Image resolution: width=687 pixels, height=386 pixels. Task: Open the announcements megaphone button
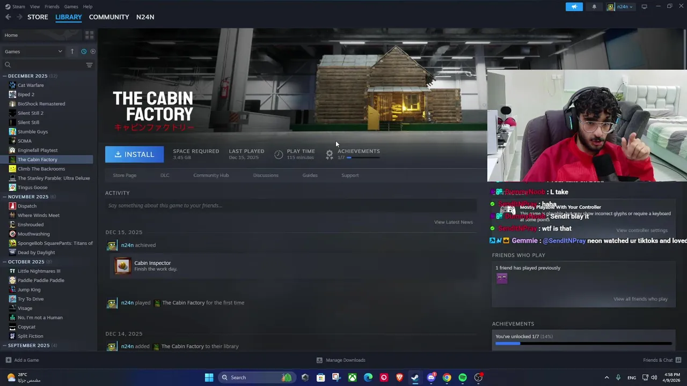pyautogui.click(x=574, y=6)
